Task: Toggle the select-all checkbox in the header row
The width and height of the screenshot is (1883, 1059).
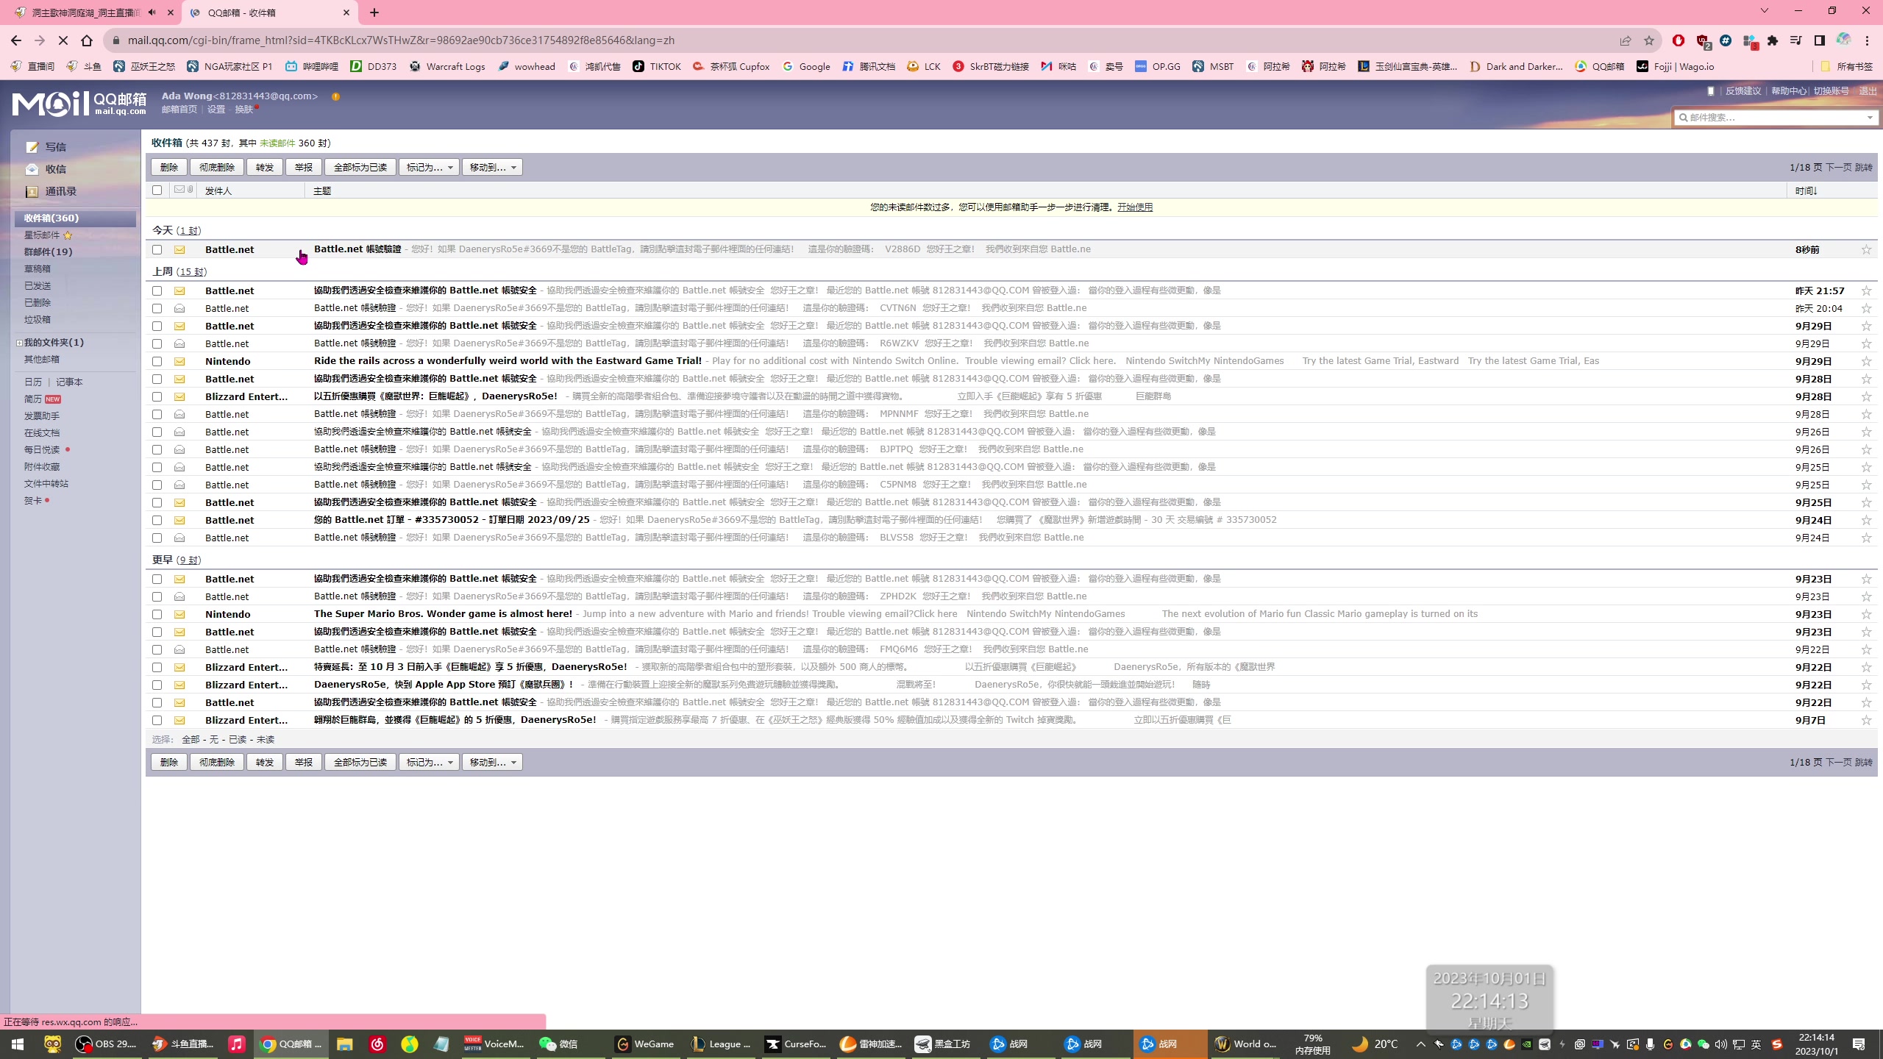Action: point(157,190)
